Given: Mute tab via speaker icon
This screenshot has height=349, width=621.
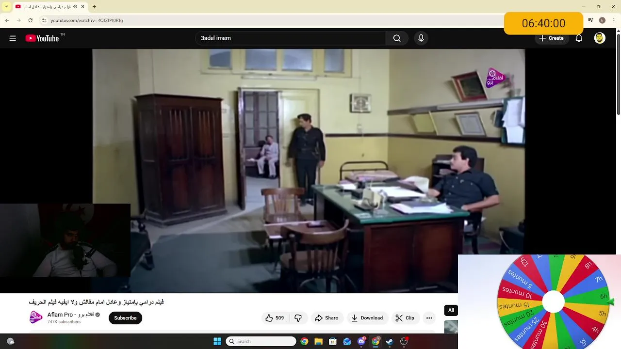Looking at the screenshot, I should click(x=75, y=6).
